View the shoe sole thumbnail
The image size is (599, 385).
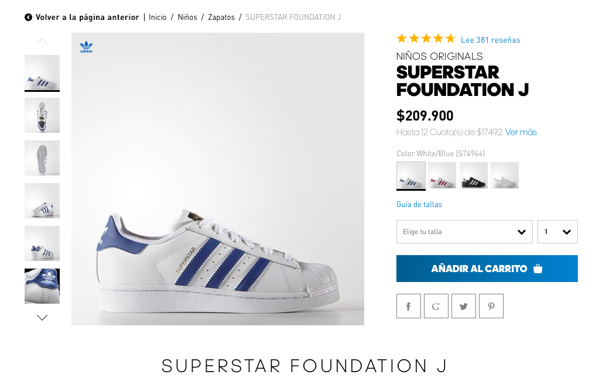click(42, 158)
